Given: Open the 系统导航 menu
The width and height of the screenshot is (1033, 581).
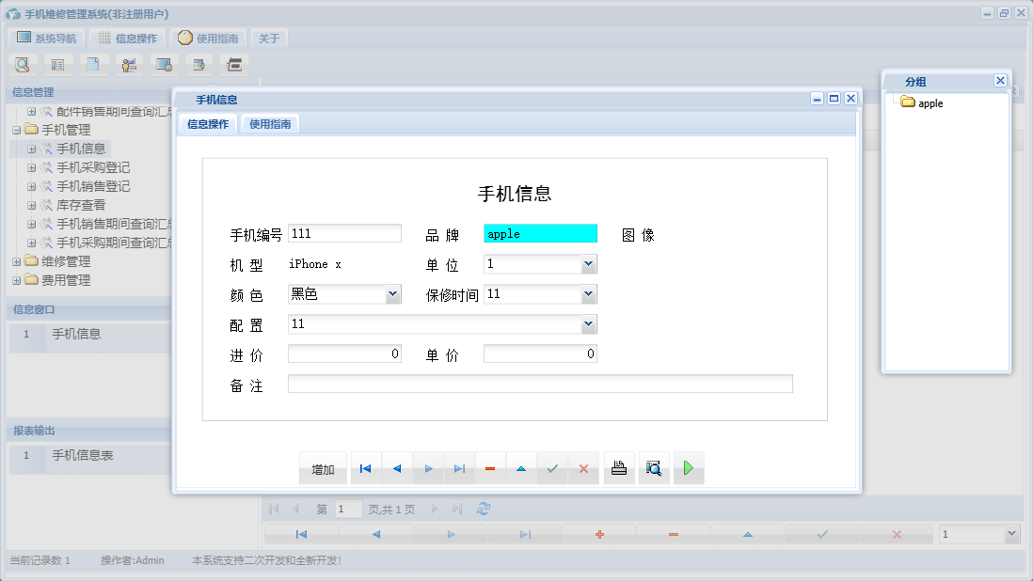Looking at the screenshot, I should tap(44, 38).
